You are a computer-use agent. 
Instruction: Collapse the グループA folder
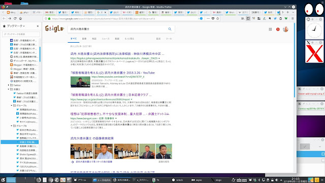(12, 105)
